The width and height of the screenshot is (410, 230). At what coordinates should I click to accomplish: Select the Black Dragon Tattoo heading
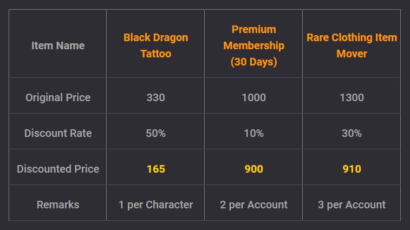155,45
